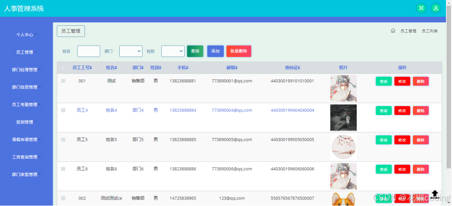Click 删除 for 员工6
Screen dimensions: 452x206
tap(421, 169)
